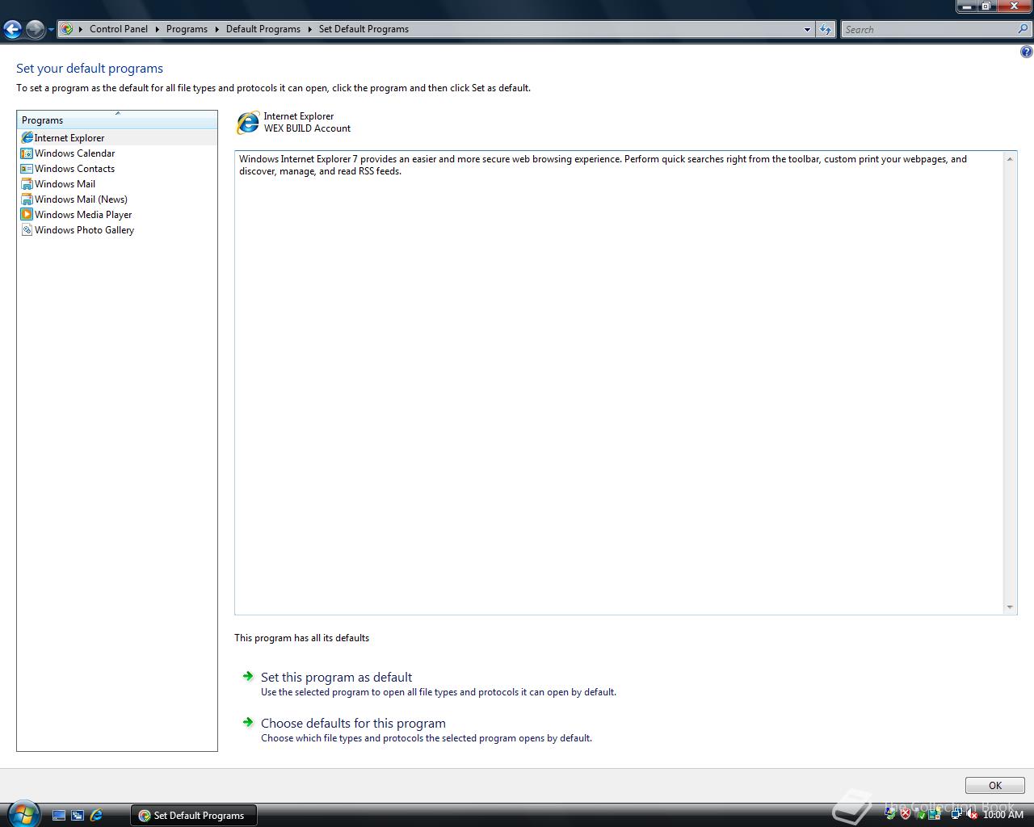Click Choose defaults for this program

pyautogui.click(x=353, y=723)
